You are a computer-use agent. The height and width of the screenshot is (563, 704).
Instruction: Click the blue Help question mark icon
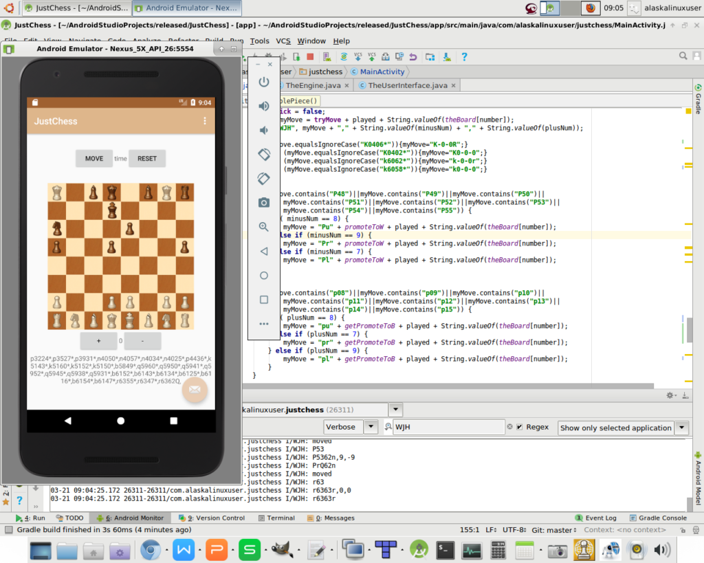[464, 57]
